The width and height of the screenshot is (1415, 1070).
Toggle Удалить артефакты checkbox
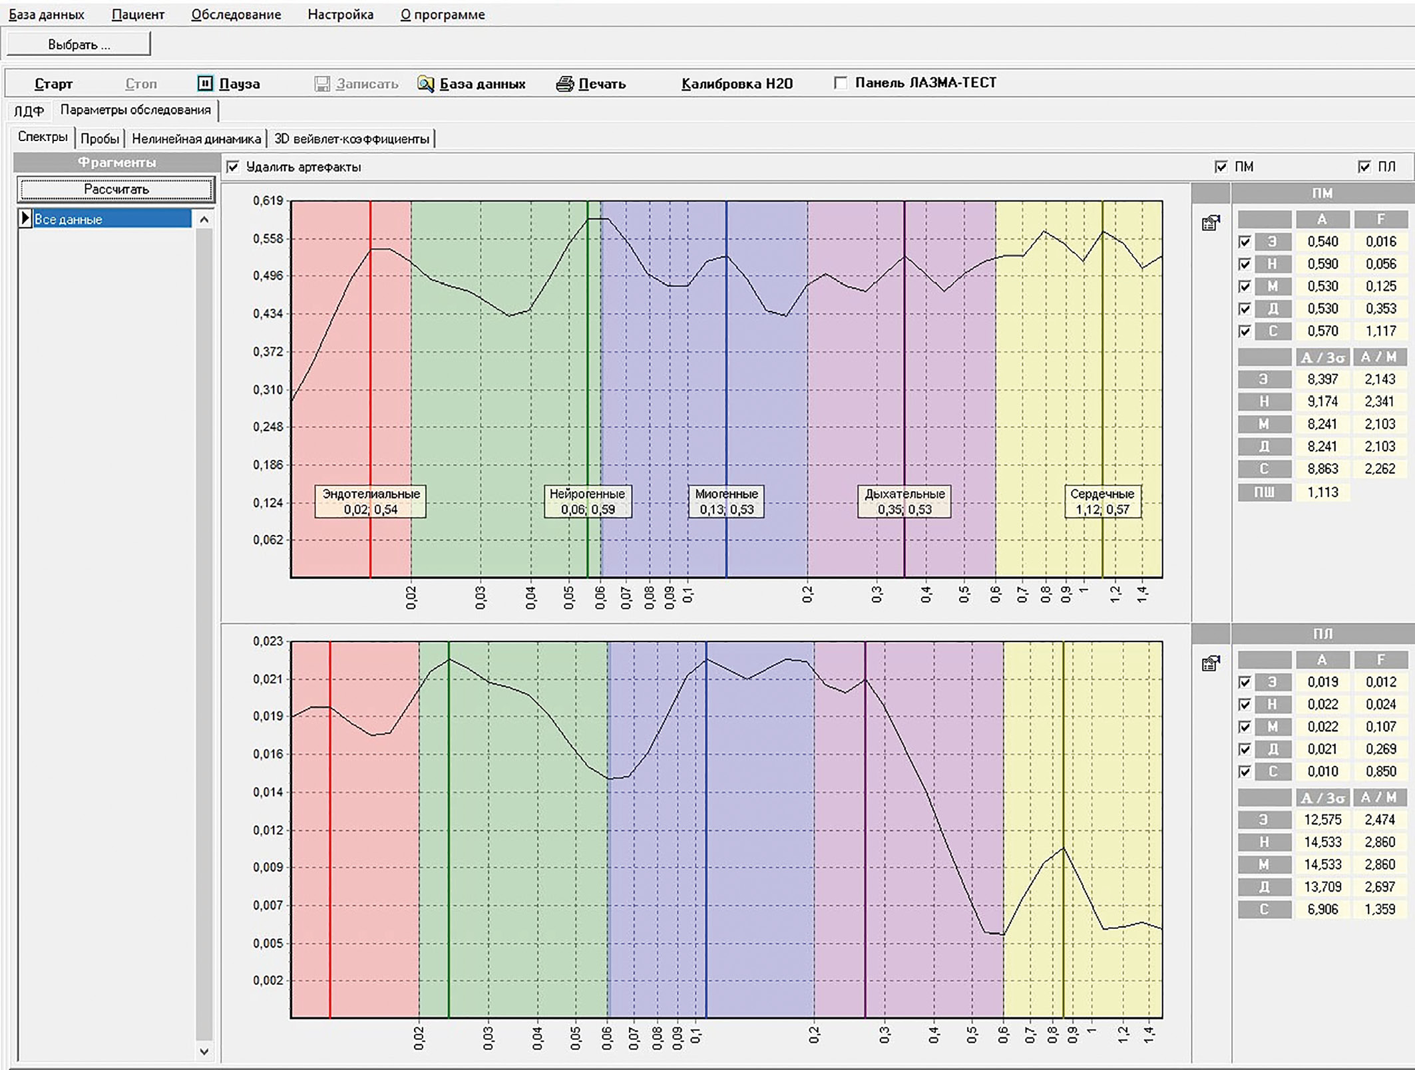232,167
